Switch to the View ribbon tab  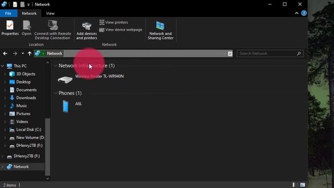pyautogui.click(x=50, y=14)
